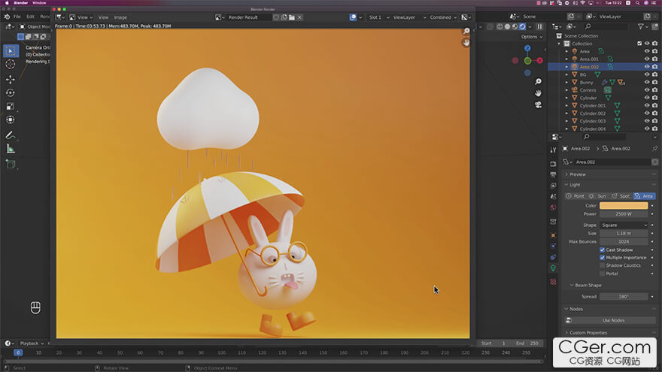Expand the Preview panel
This screenshot has height=372, width=662.
(x=577, y=174)
